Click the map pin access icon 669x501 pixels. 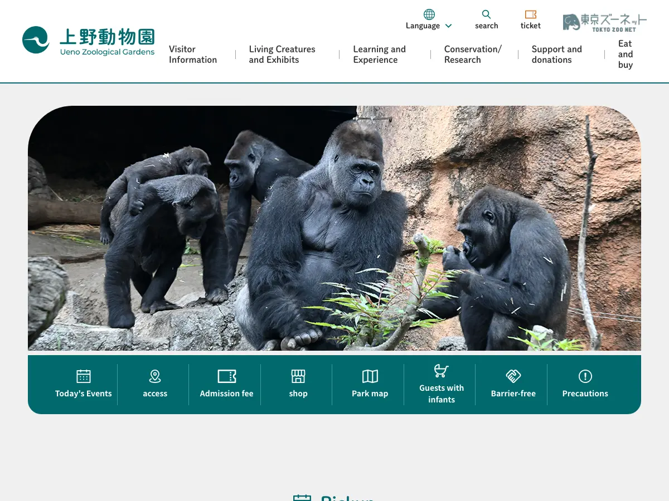[x=155, y=376]
